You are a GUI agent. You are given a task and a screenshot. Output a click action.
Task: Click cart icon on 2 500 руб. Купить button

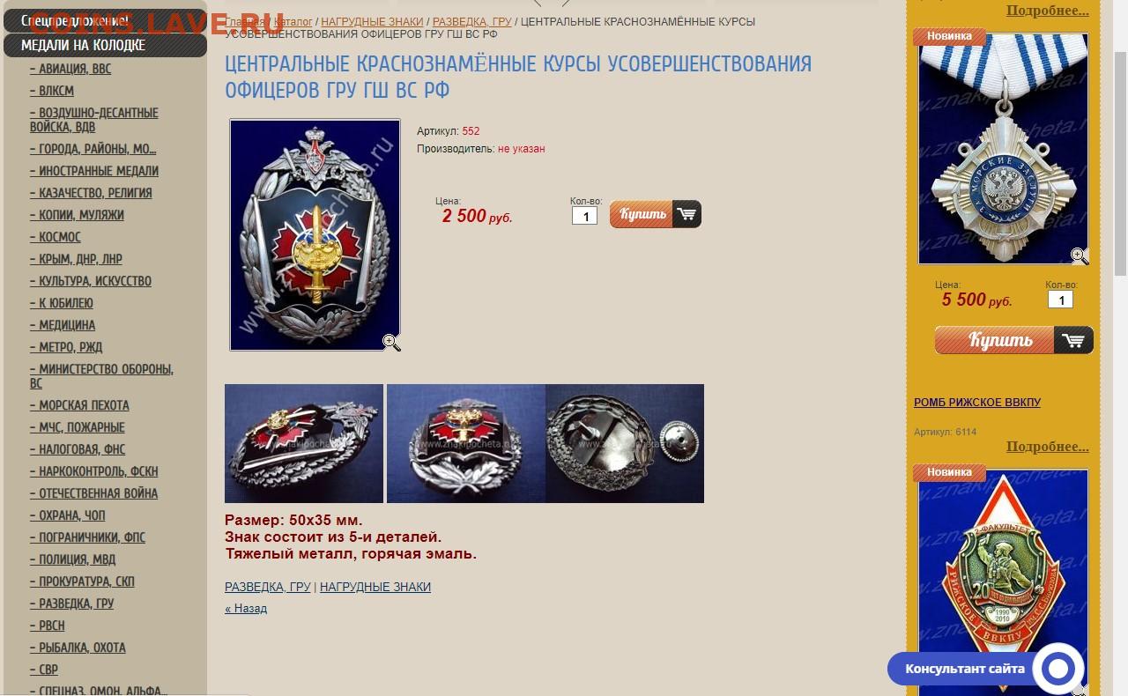(x=686, y=214)
